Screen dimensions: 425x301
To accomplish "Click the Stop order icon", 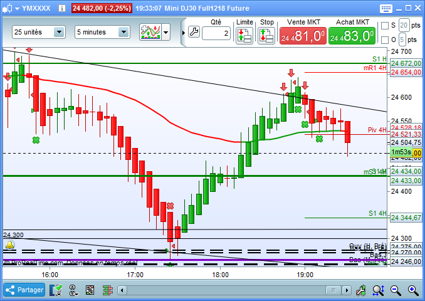I will pos(266,36).
